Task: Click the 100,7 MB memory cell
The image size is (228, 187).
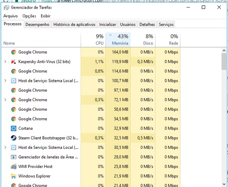Action: coord(118,81)
